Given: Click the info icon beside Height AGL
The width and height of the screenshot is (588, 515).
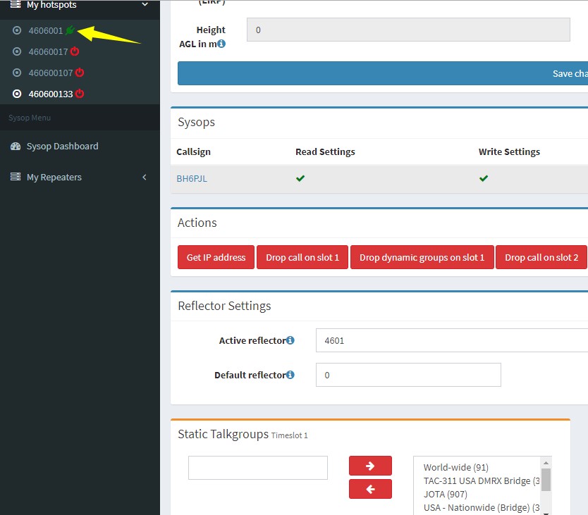Looking at the screenshot, I should tap(221, 44).
